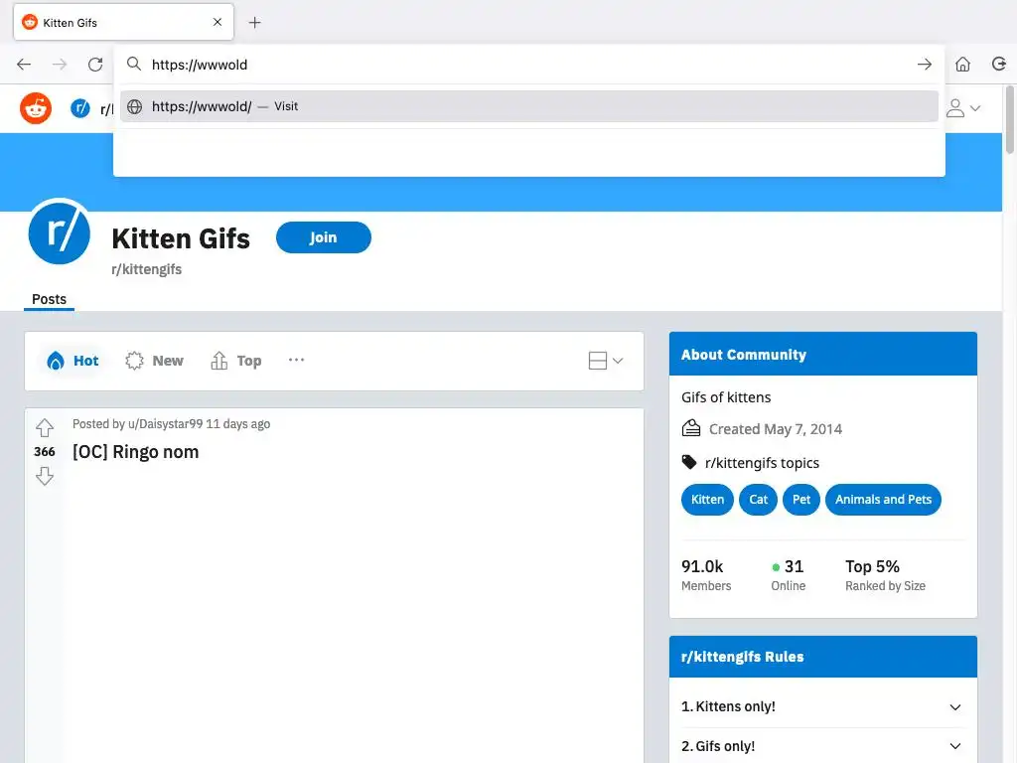This screenshot has height=763, width=1017.
Task: Select the Kitten topic tag
Action: 707,500
